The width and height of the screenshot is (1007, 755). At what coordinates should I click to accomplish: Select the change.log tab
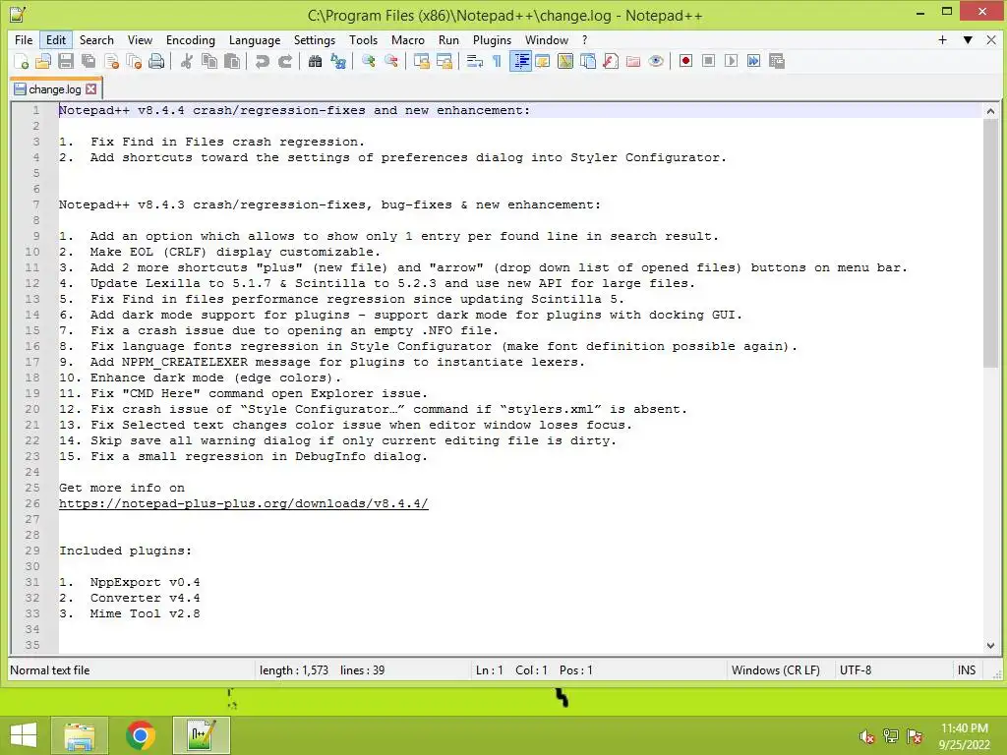pyautogui.click(x=56, y=89)
